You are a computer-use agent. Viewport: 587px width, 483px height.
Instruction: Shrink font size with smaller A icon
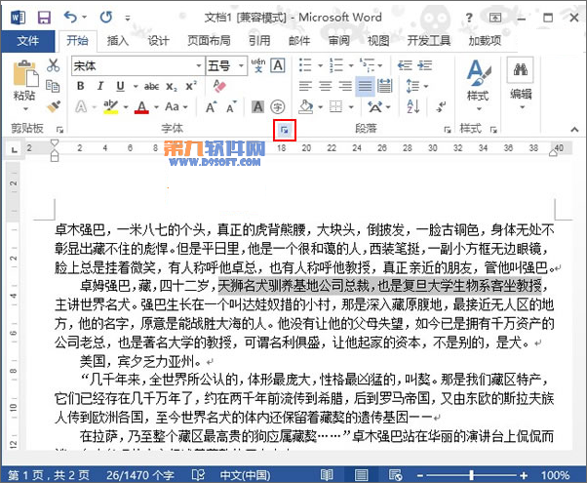coord(232,107)
